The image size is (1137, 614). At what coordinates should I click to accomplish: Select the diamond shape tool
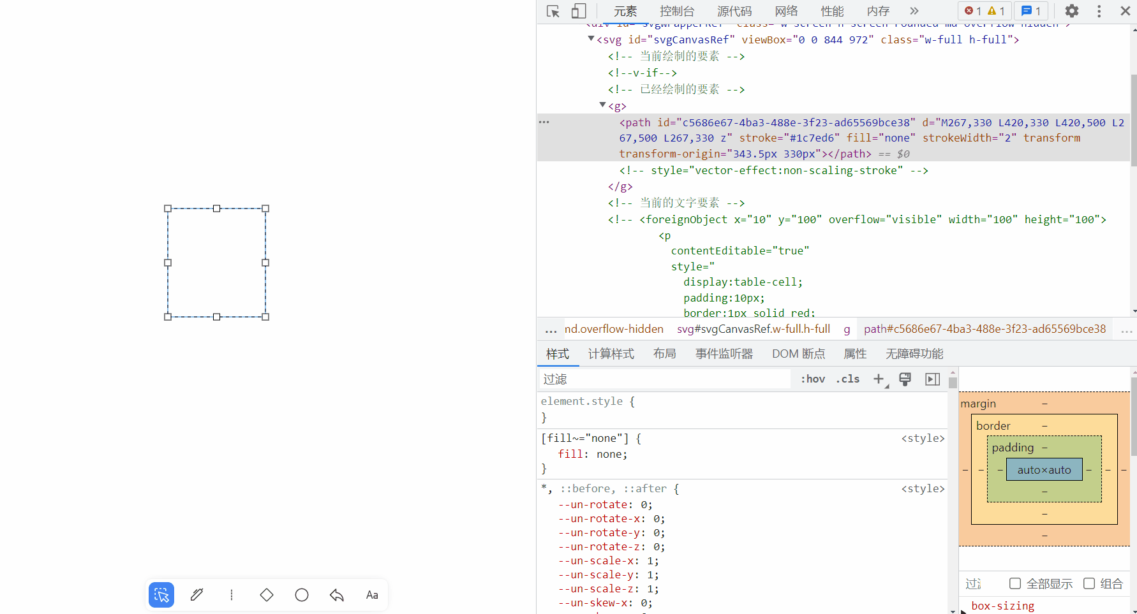266,595
